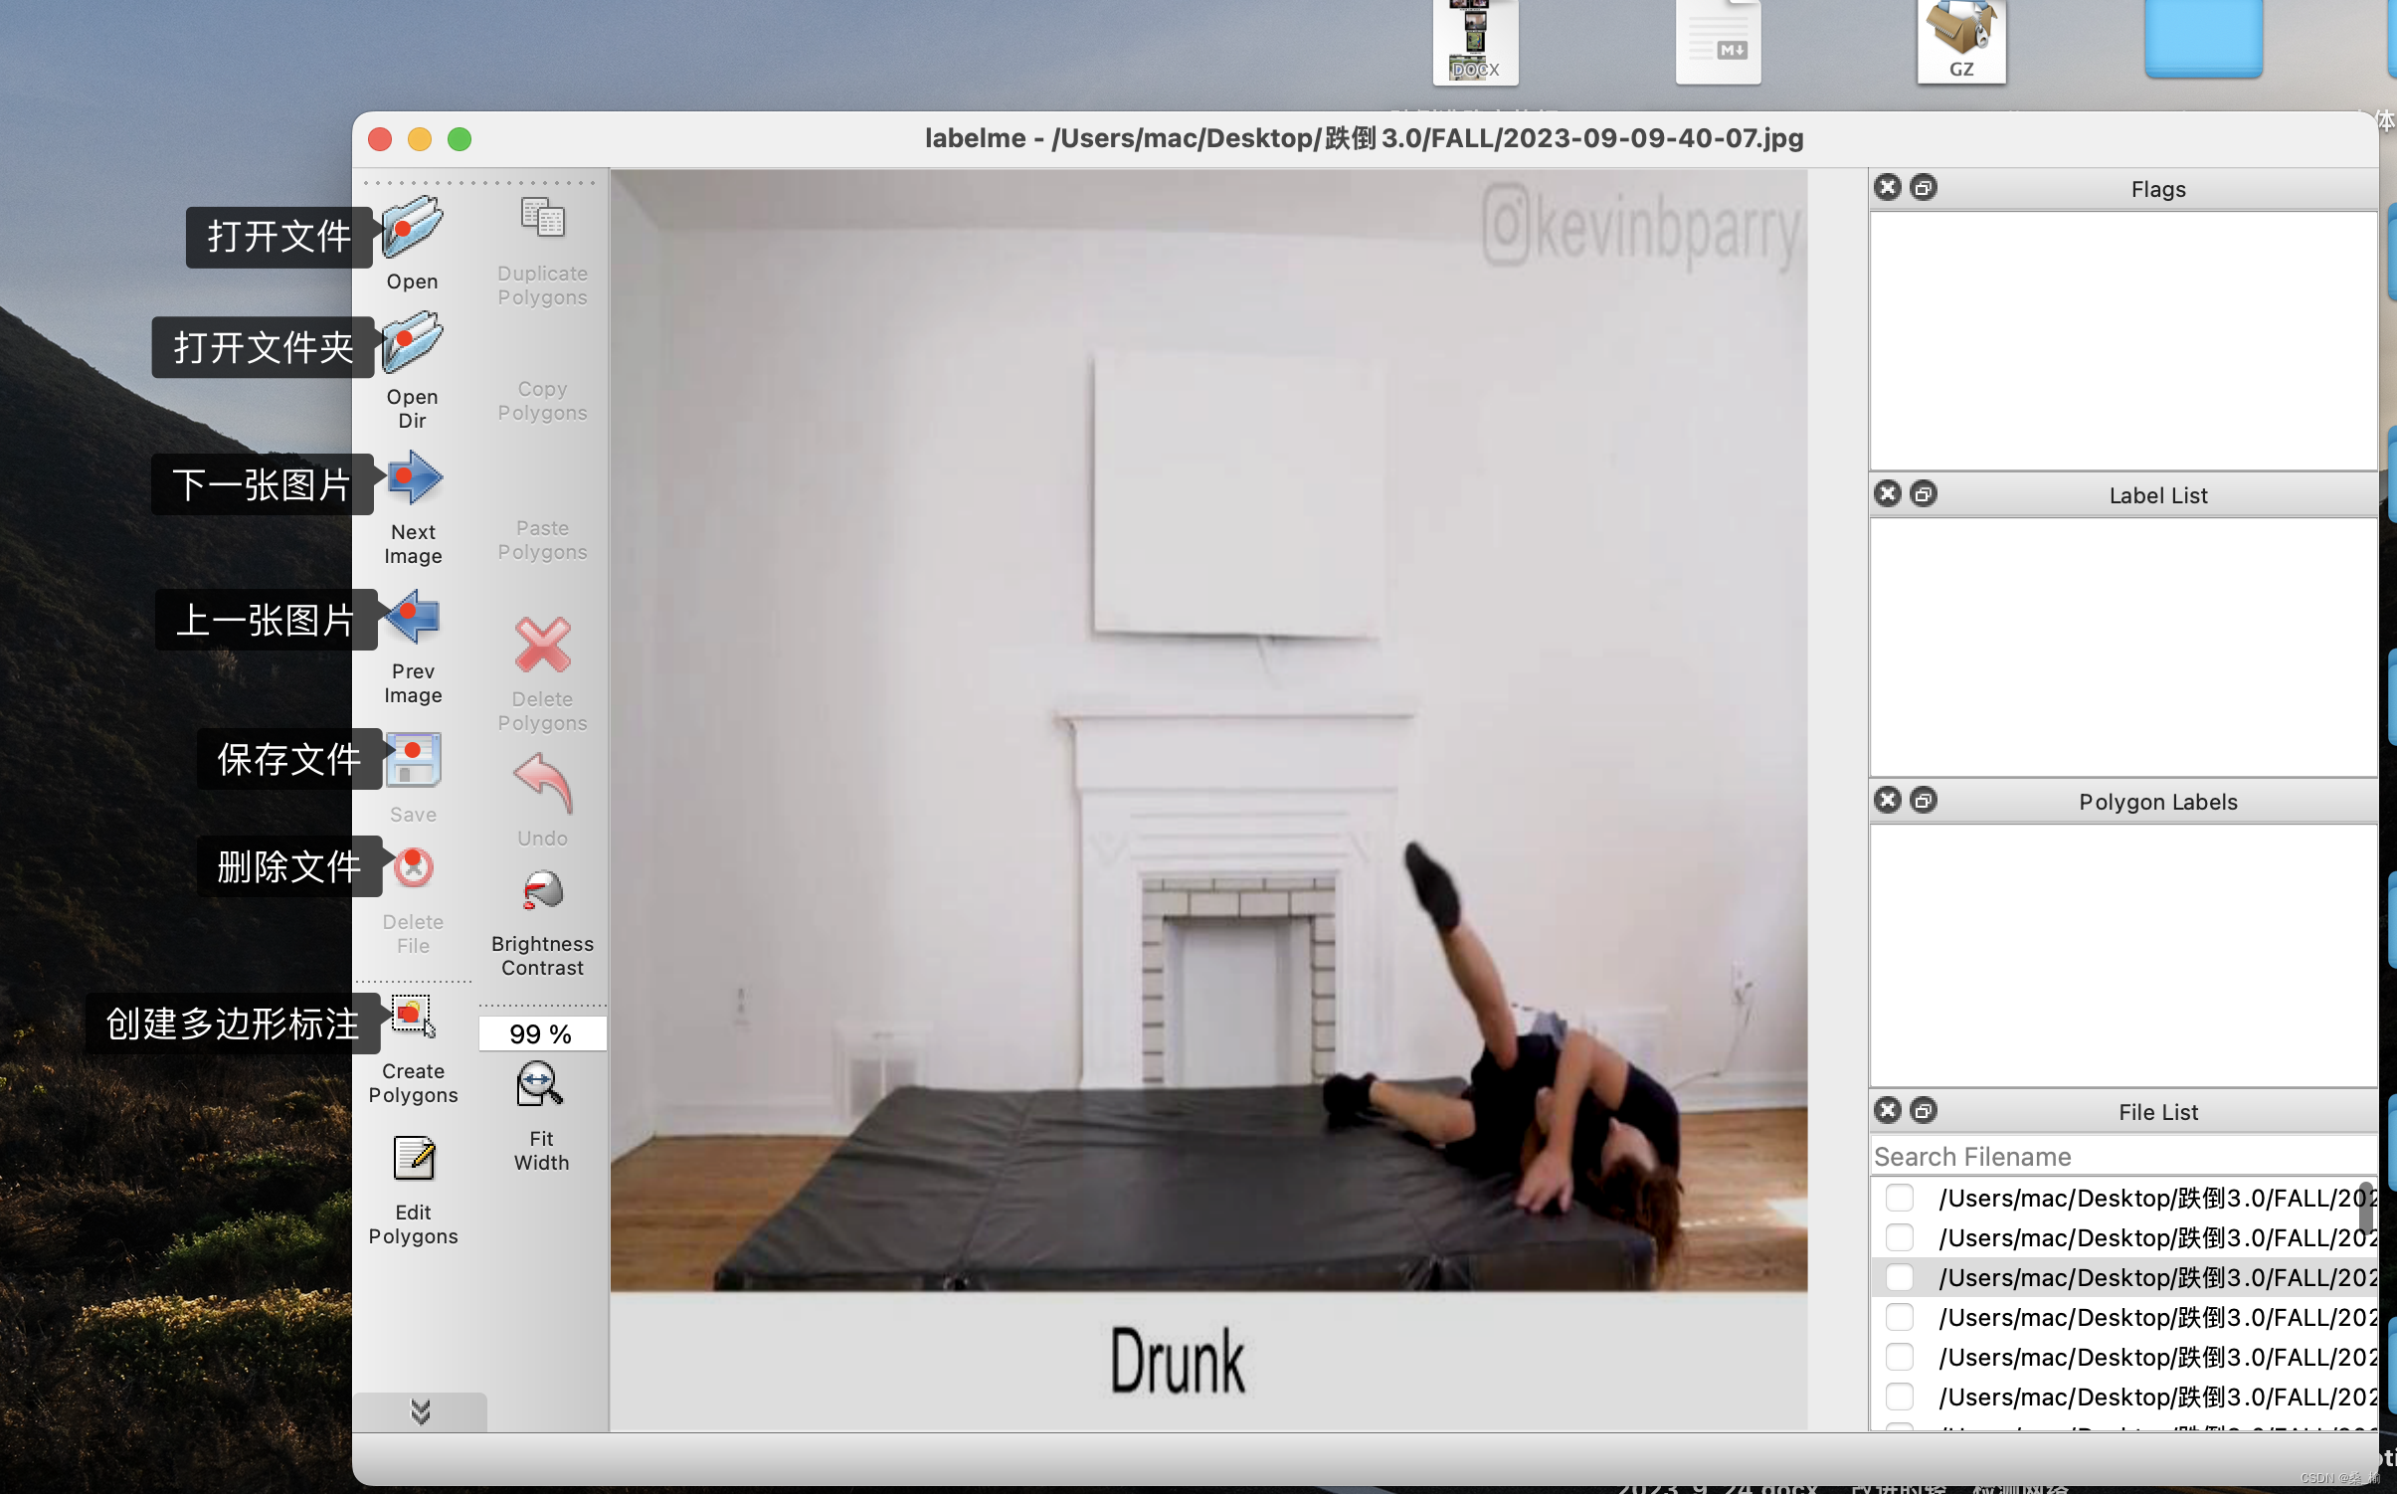2397x1494 pixels.
Task: Click the Duplicate Polygons icon
Action: click(x=543, y=218)
